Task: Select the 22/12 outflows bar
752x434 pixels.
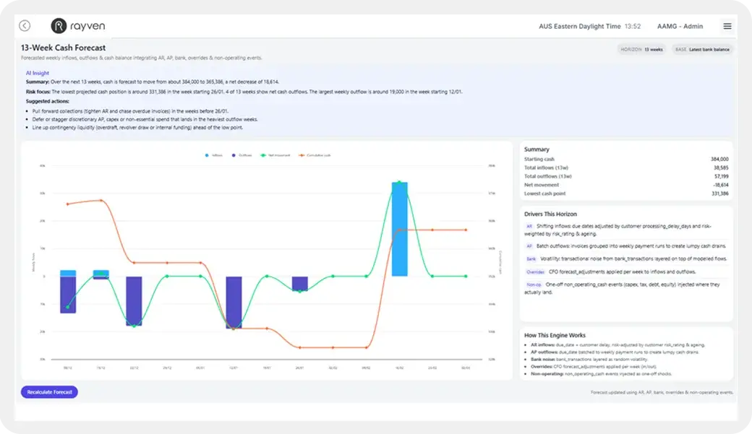Action: pyautogui.click(x=134, y=301)
